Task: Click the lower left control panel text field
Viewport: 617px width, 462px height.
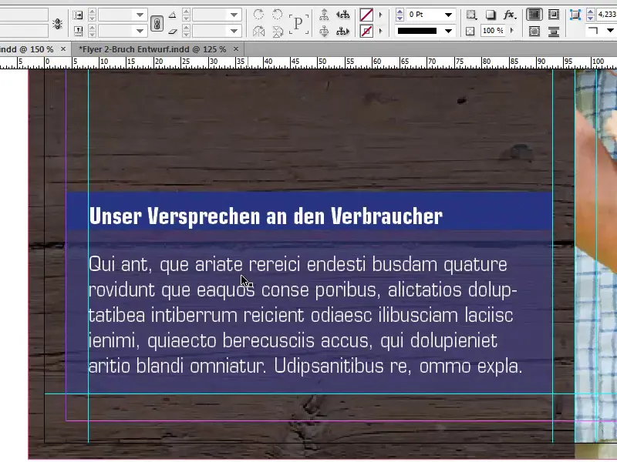Action: (x=24, y=31)
